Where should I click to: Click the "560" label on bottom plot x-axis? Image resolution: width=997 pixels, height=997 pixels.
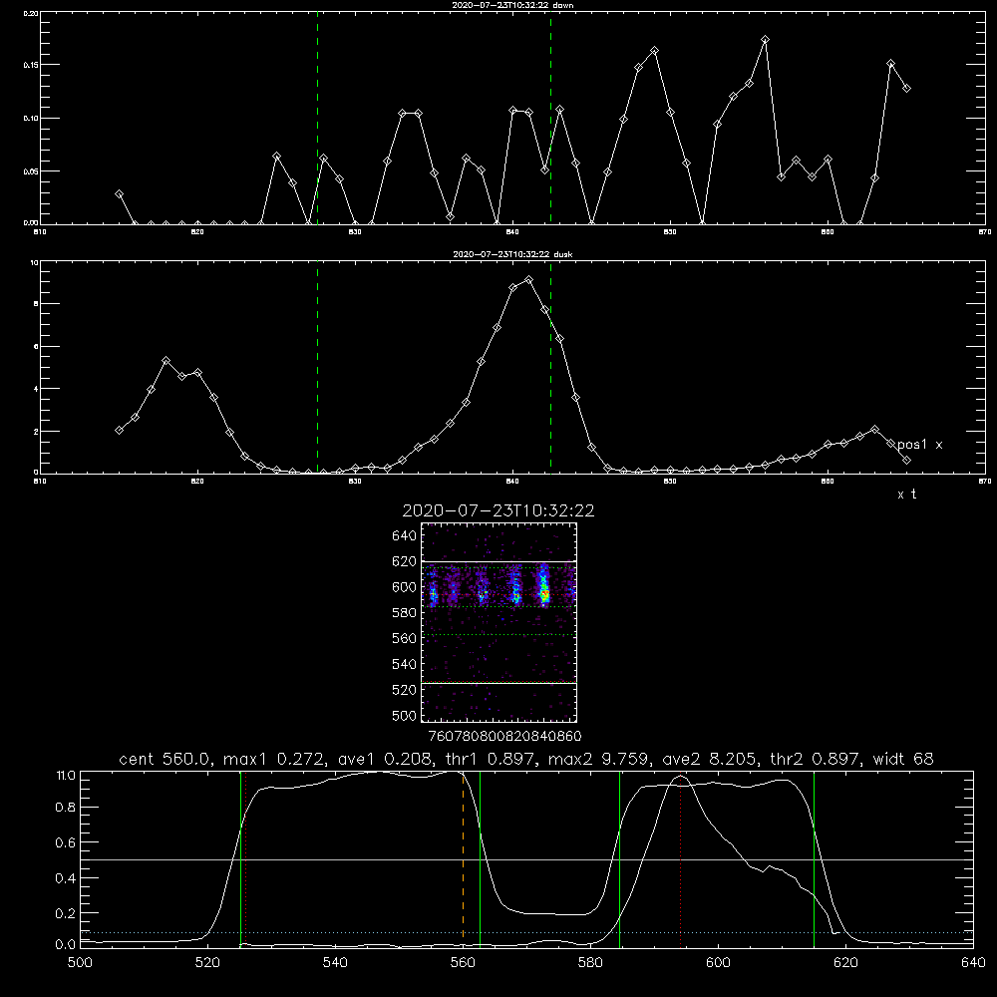coord(463,963)
